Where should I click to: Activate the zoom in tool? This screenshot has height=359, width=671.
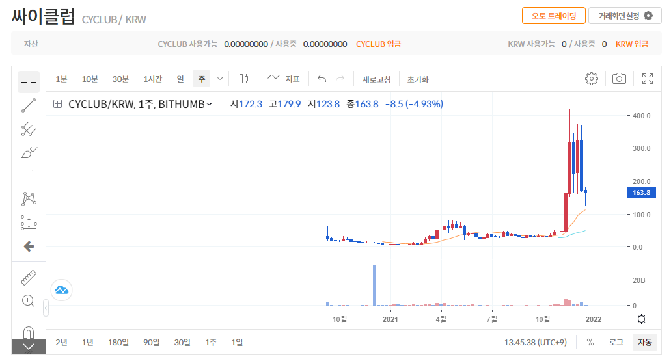coord(28,301)
